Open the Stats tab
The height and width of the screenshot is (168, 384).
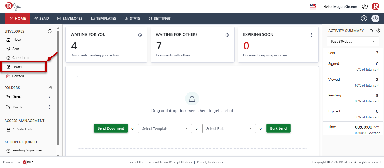(133, 19)
